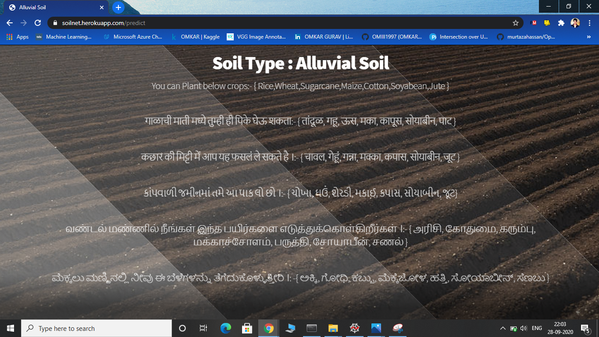
Task: Open the yellow sticky notes extension
Action: [547, 23]
